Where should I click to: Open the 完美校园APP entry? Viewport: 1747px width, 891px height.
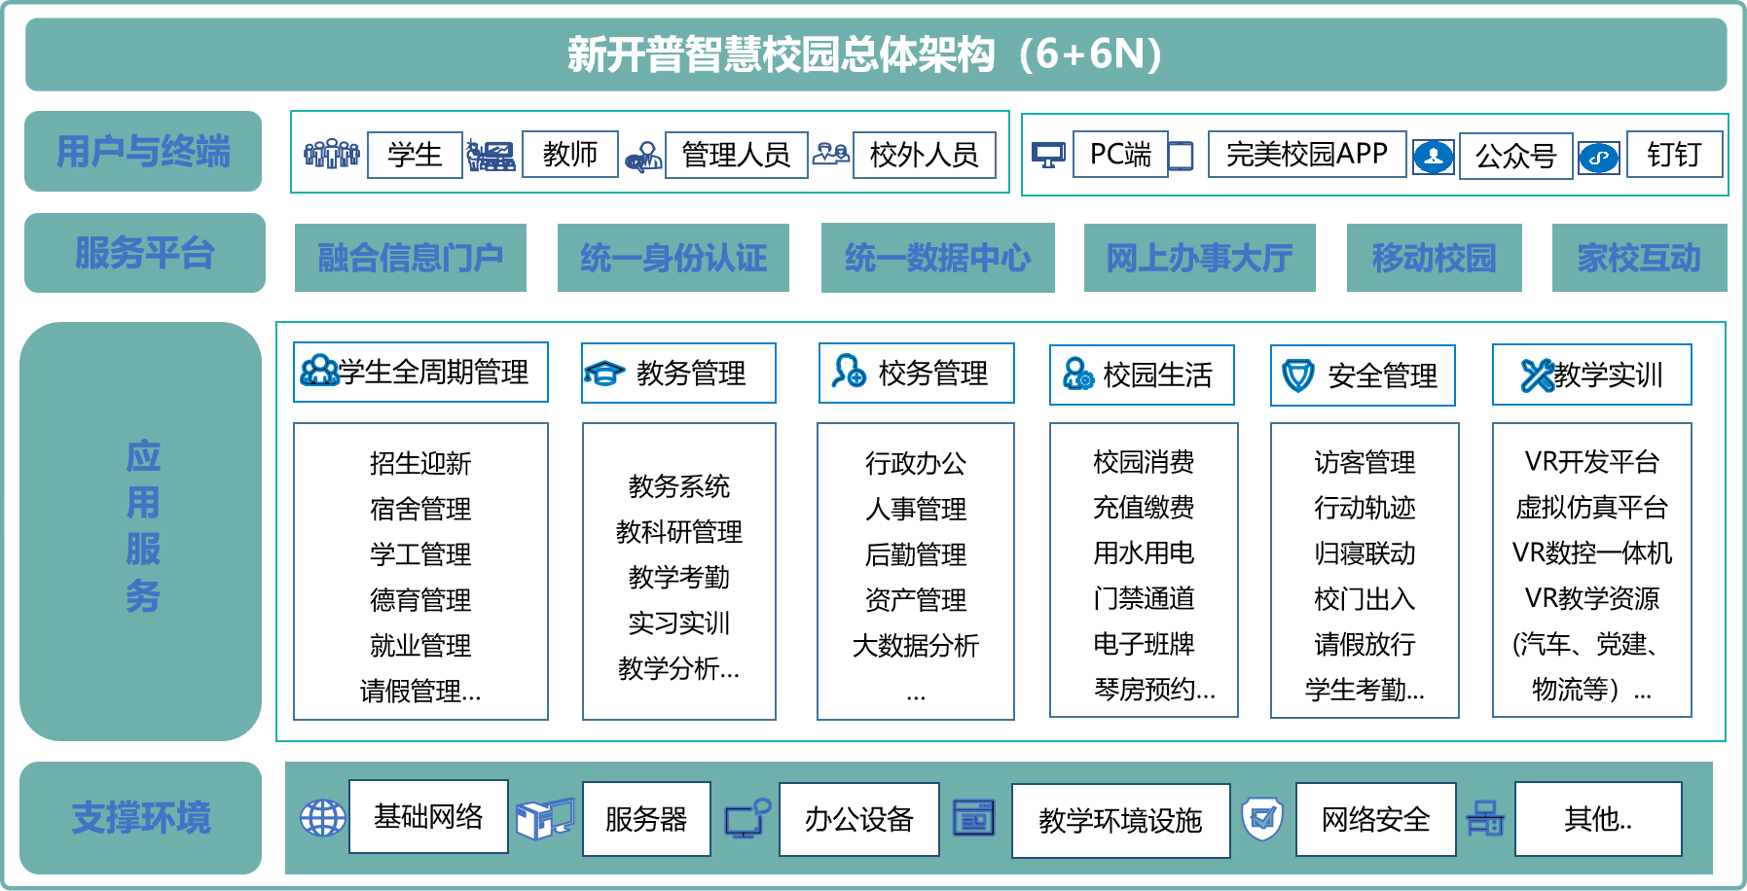(x=1305, y=154)
